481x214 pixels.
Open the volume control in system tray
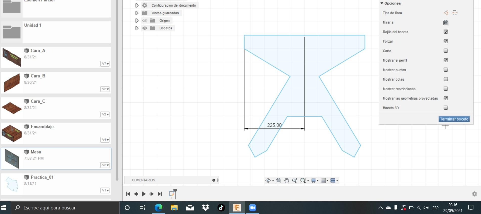pos(426,208)
